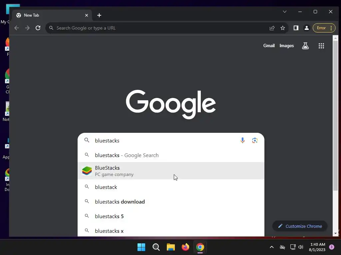
Task: Search by image with Google Lens icon
Action: 255,140
